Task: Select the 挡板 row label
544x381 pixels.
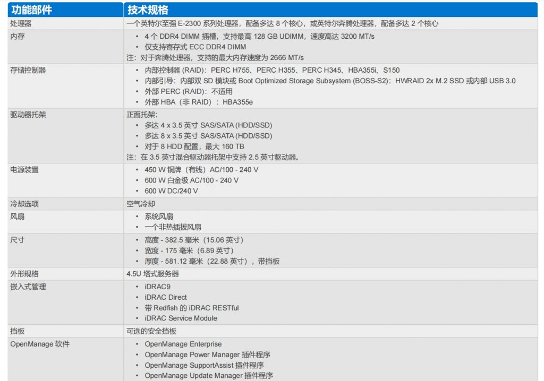Action: [x=18, y=331]
